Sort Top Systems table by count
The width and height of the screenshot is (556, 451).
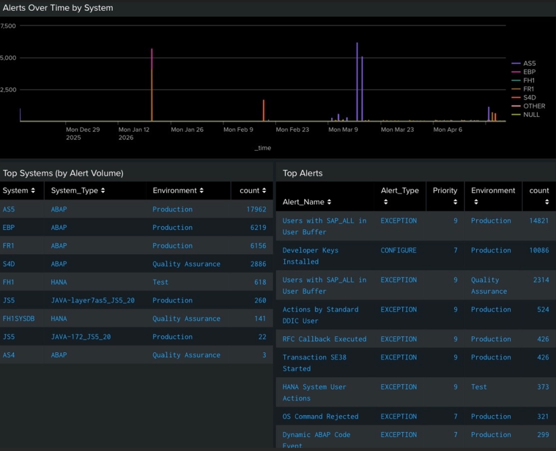tap(264, 190)
